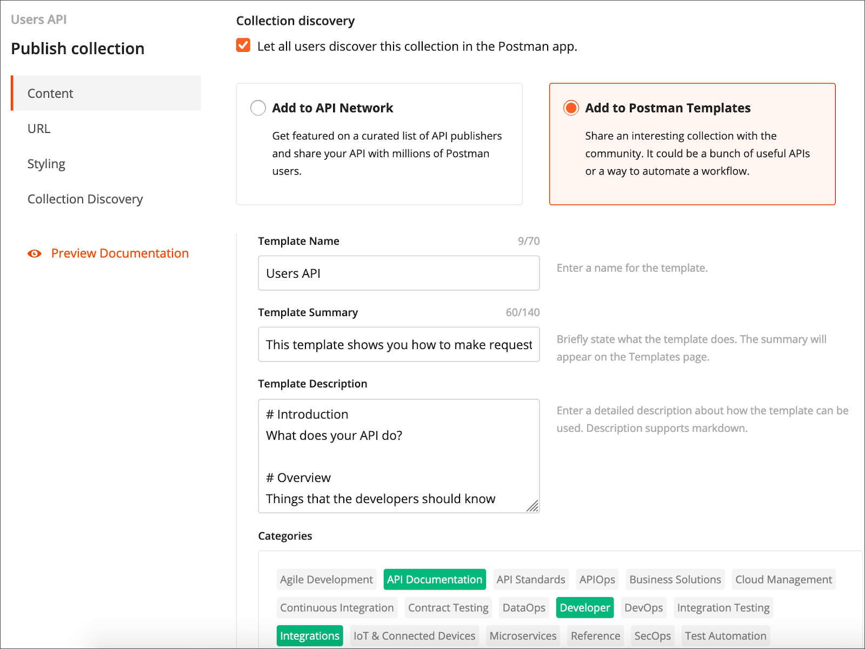Select Test Automation category tag
The height and width of the screenshot is (649, 865).
coord(726,635)
